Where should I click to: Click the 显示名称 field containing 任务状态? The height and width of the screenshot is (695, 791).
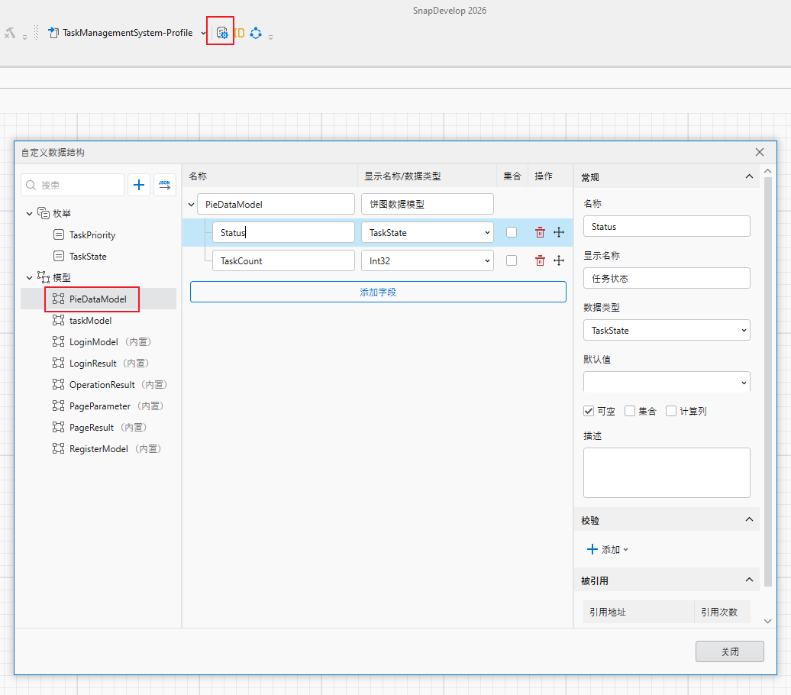(667, 279)
